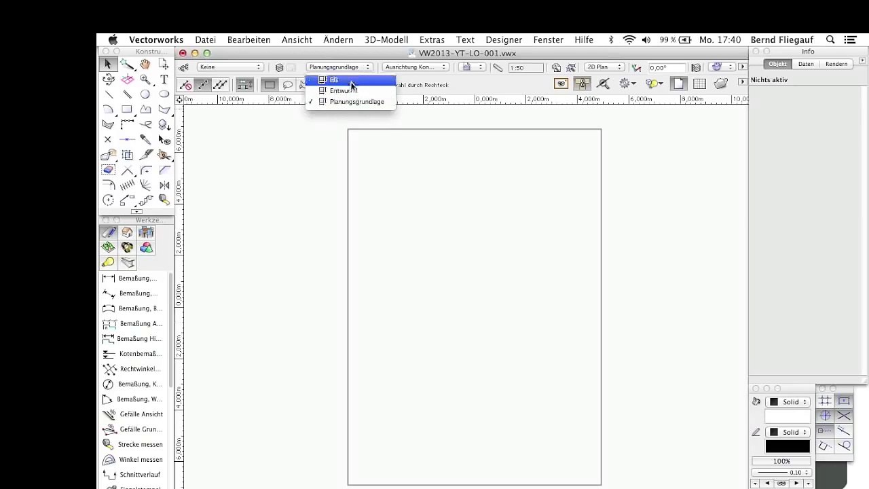Image resolution: width=869 pixels, height=489 pixels.
Task: Toggle Snap to Object in snapping palette
Action: [x=844, y=401]
